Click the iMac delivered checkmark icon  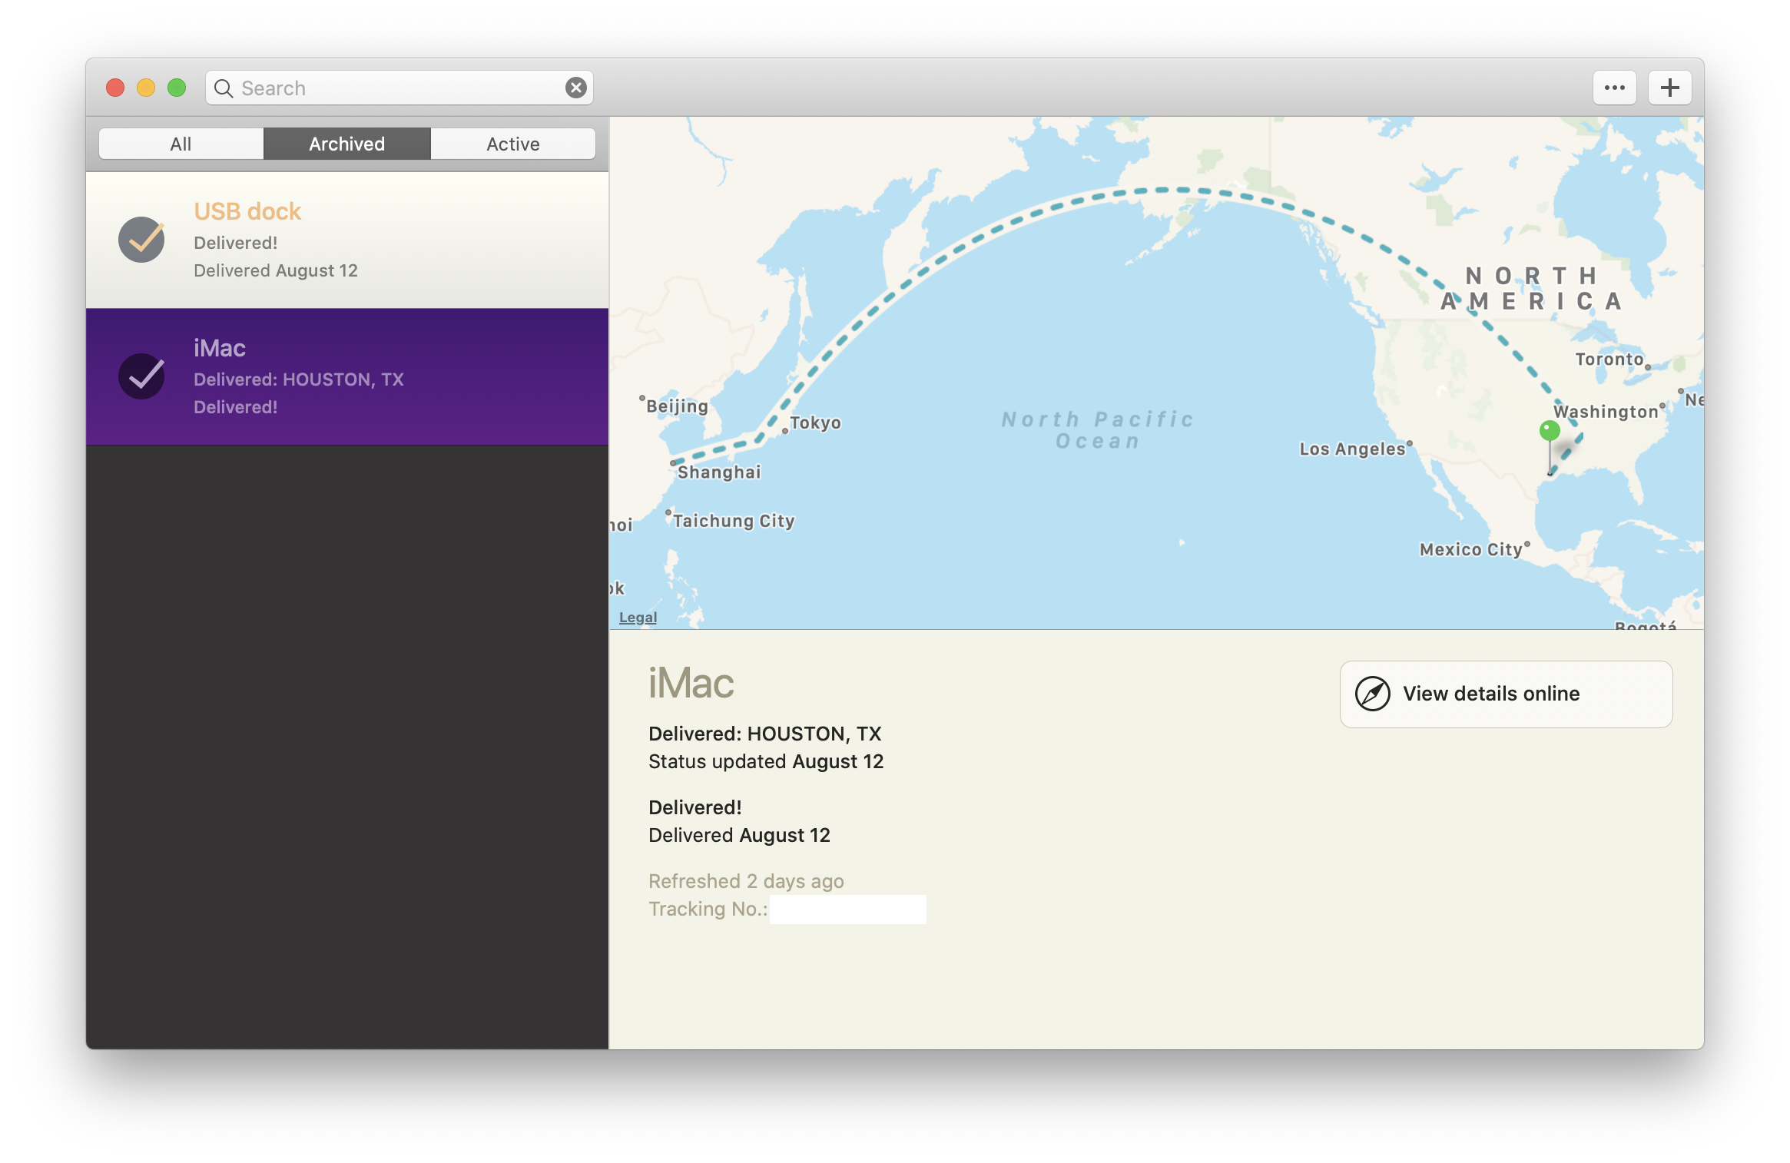point(142,376)
